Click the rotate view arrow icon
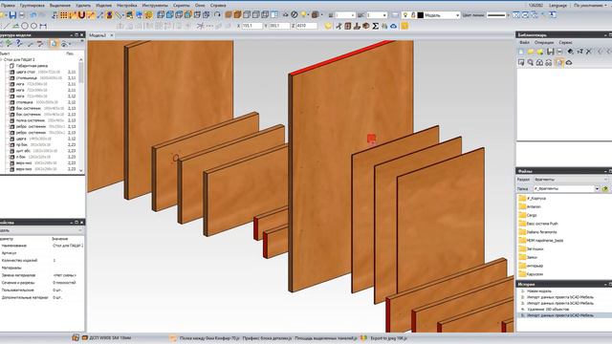Image resolution: width=612 pixels, height=344 pixels. point(217,15)
